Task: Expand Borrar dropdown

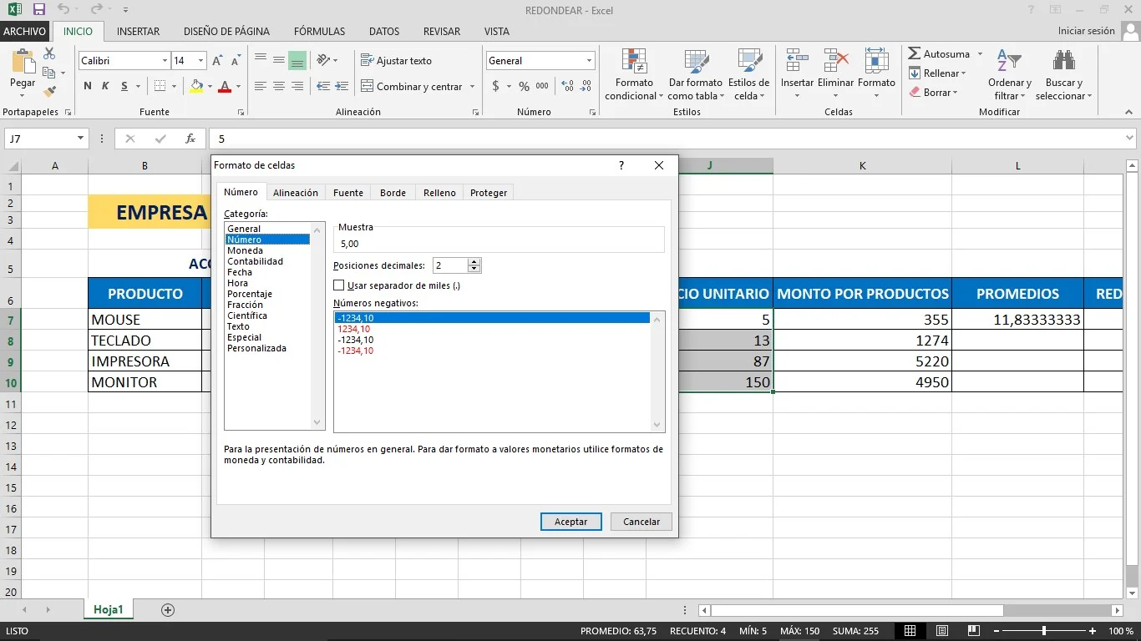Action: coord(956,93)
